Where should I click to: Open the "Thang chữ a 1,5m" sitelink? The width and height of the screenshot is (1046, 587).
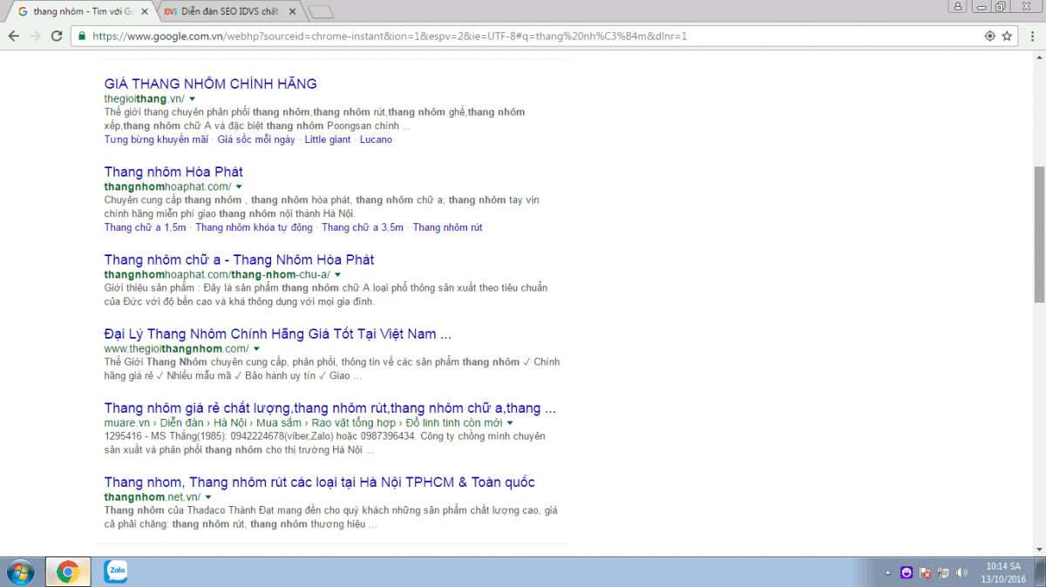pos(145,227)
